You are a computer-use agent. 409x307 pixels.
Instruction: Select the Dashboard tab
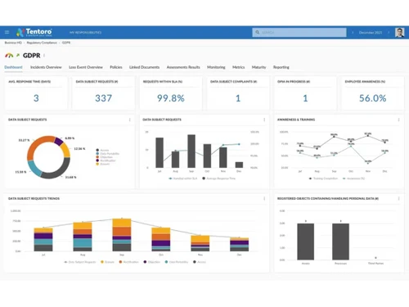[13, 67]
